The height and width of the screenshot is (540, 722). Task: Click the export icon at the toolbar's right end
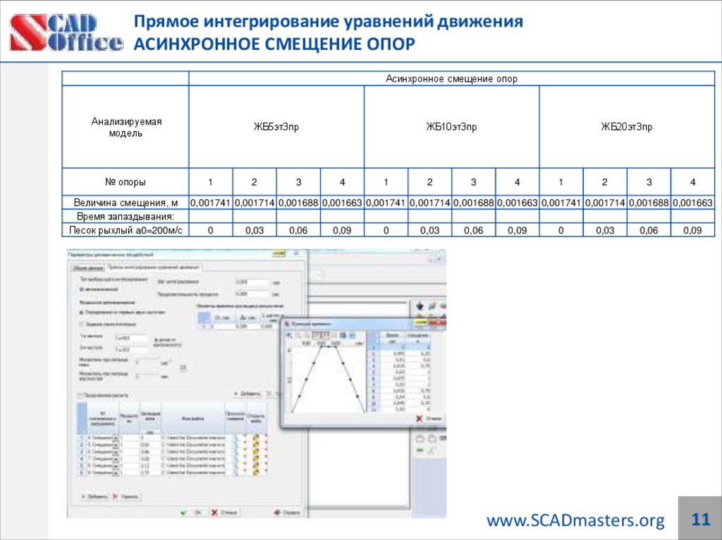353,335
